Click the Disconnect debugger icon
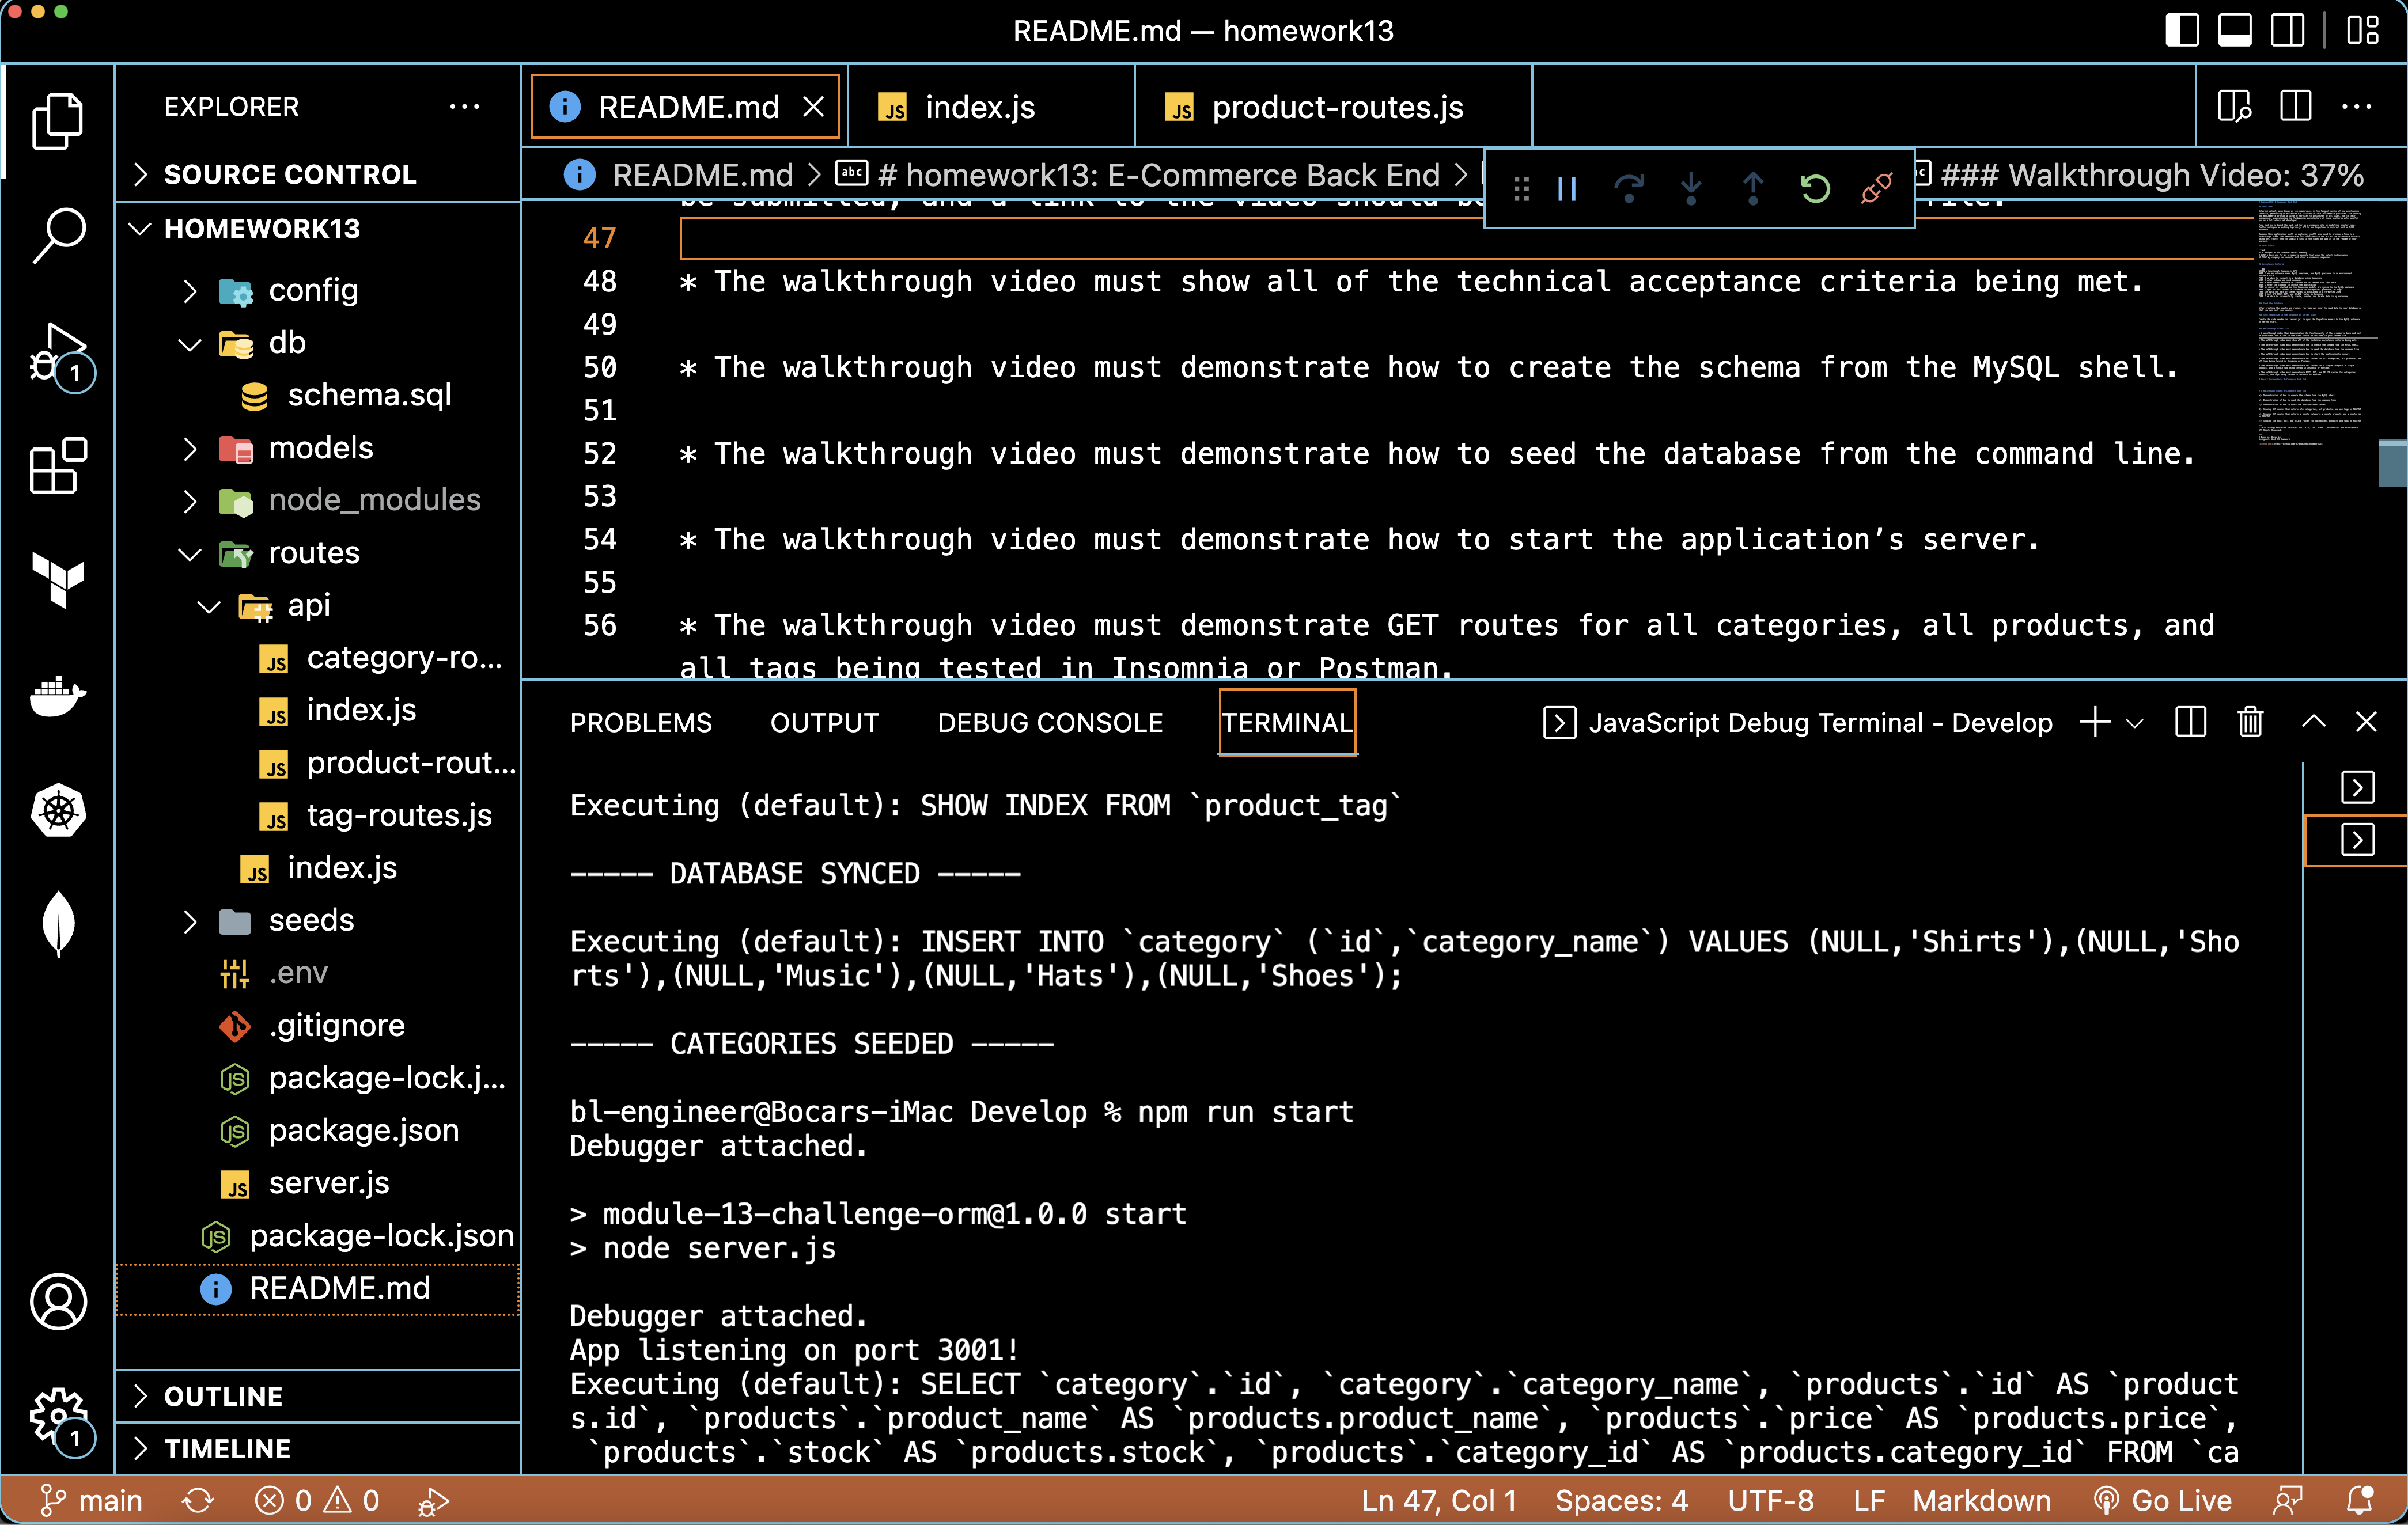The width and height of the screenshot is (2408, 1525). click(x=1877, y=189)
